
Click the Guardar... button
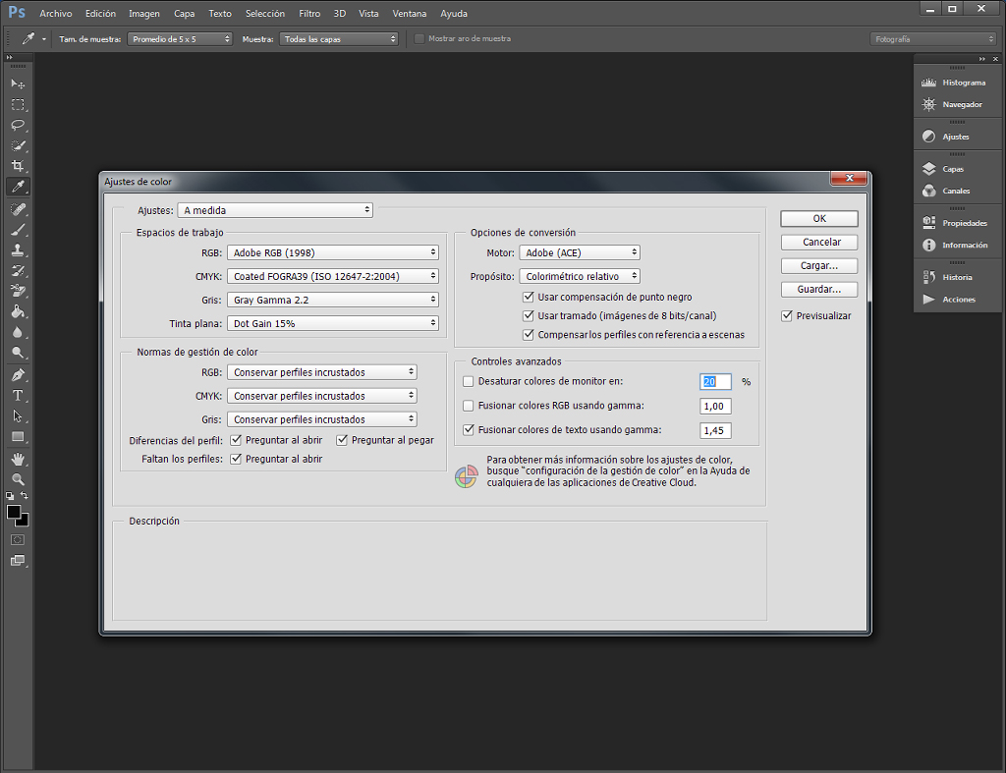(x=819, y=290)
